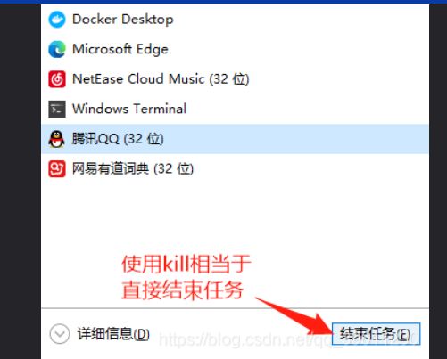This screenshot has height=359, width=447.
Task: Select the Microsoft Edge task name
Action: (x=120, y=49)
